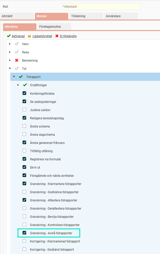Click the grey checkmark icon beside Resa
This screenshot has width=160, height=254.
point(17,52)
